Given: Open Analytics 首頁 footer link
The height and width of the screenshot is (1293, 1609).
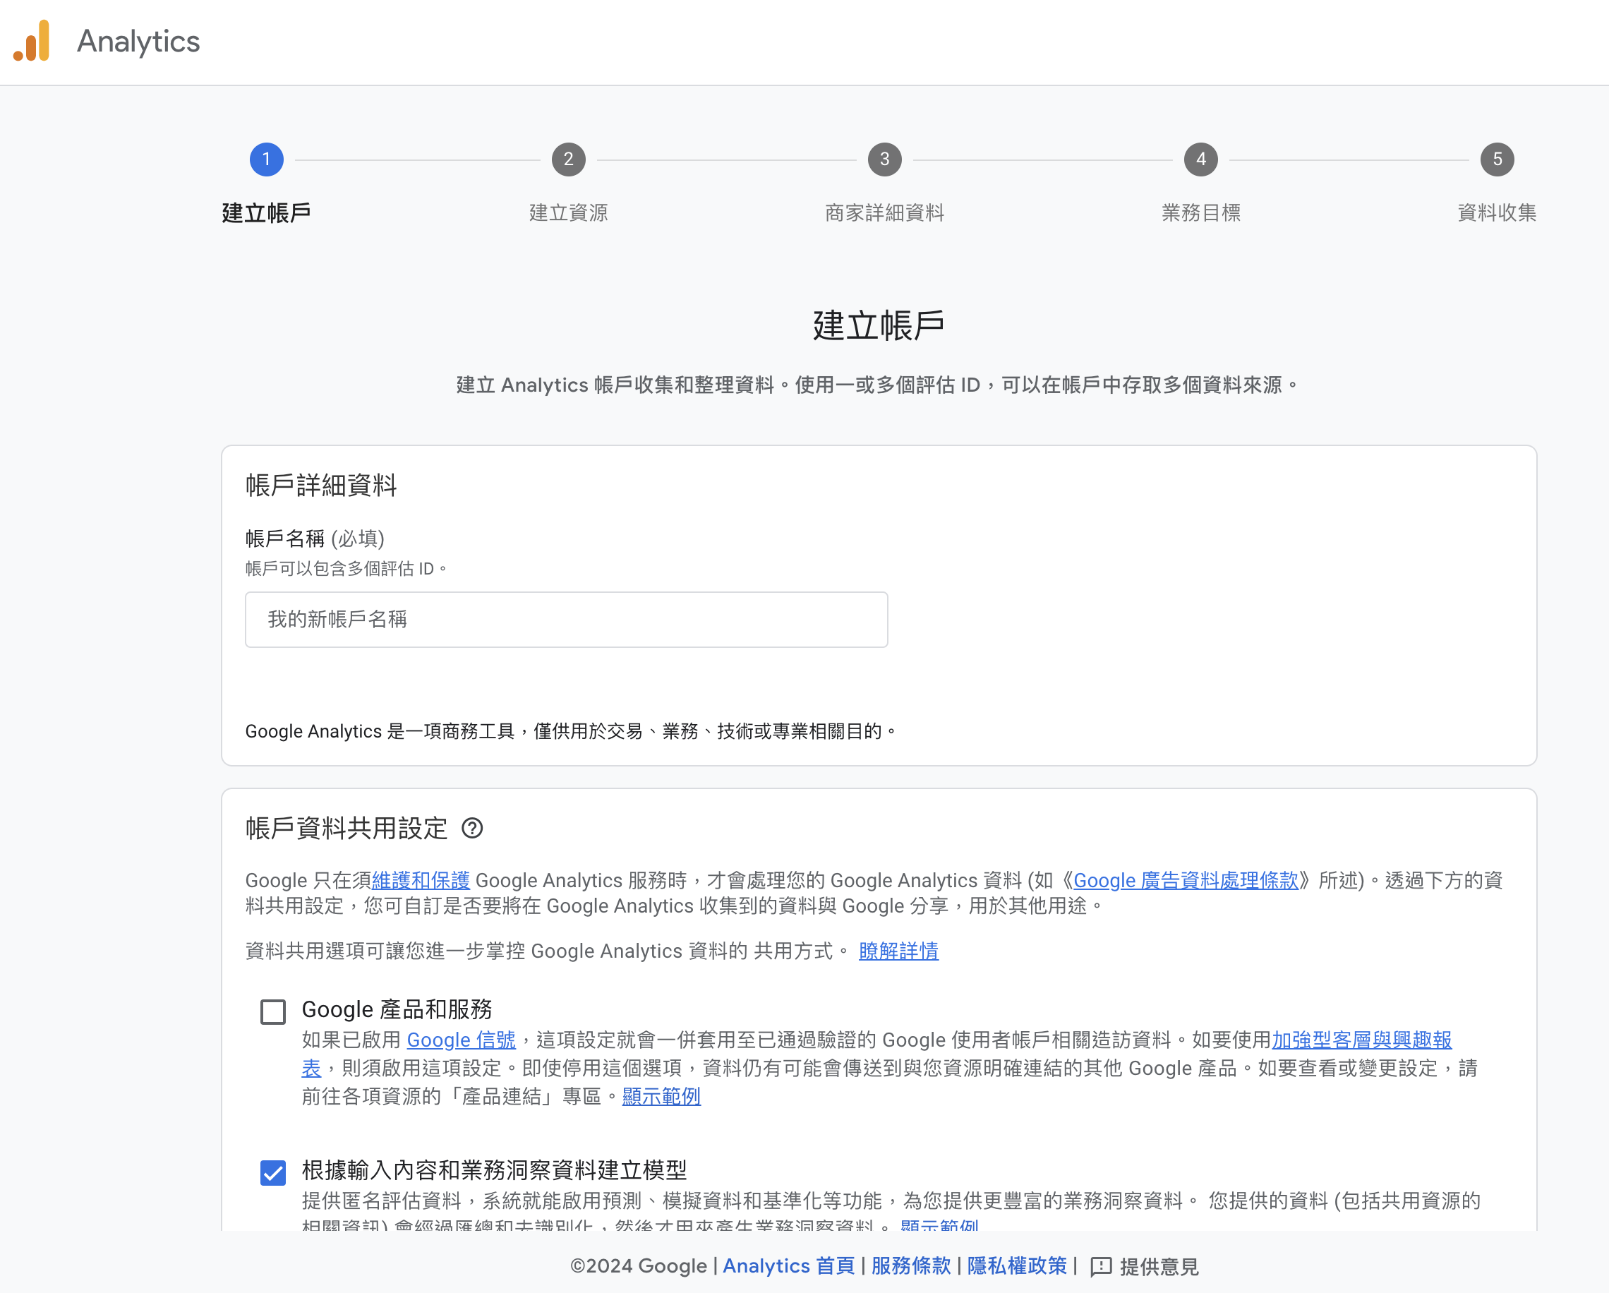Looking at the screenshot, I should (x=788, y=1266).
